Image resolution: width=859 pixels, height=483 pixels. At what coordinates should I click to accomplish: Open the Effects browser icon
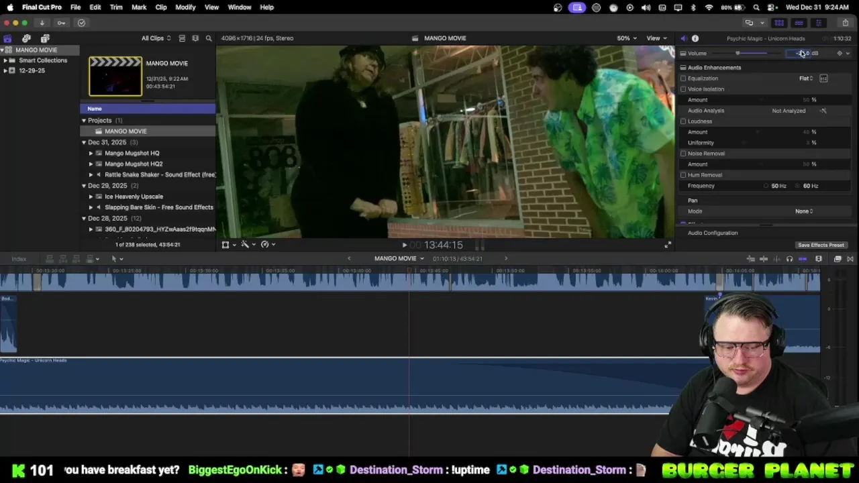[838, 259]
